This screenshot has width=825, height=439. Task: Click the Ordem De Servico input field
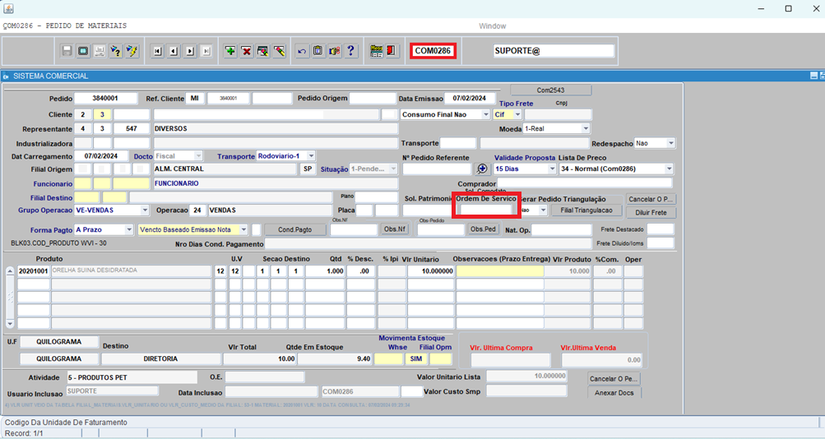485,210
